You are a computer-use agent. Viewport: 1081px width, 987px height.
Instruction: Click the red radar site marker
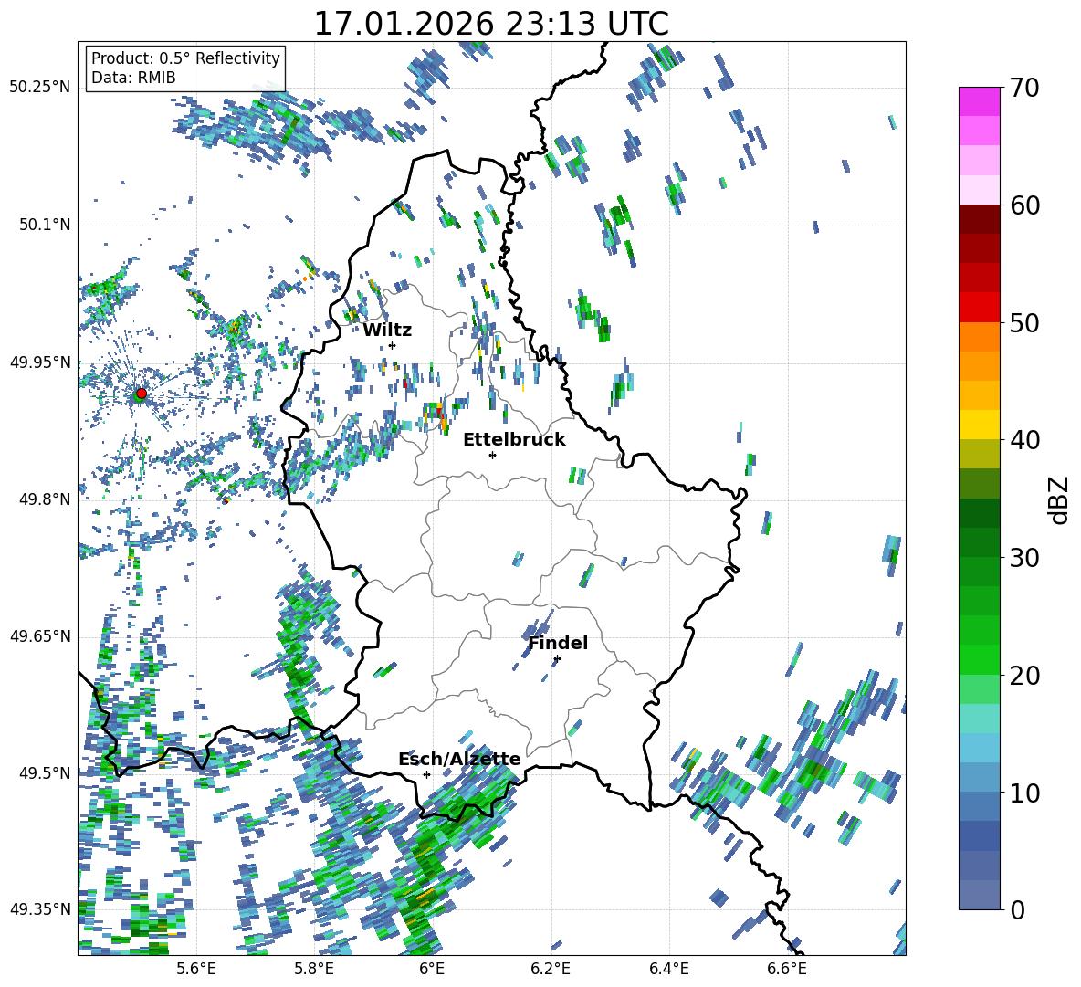[142, 394]
